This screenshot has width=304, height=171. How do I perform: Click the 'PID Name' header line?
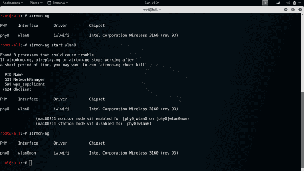13,75
